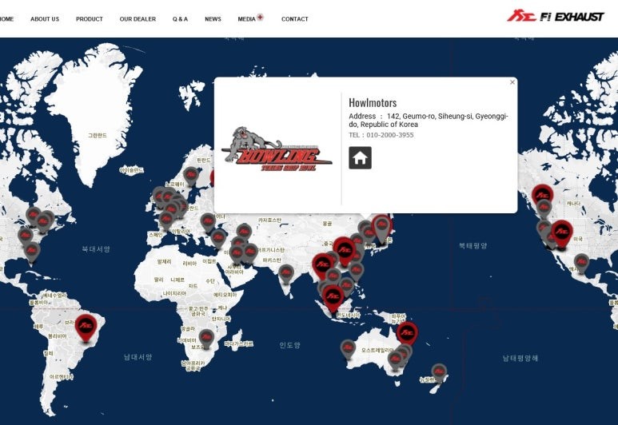Click the gray marker on New Zealand
Screen dimensions: 618x425
coord(439,372)
